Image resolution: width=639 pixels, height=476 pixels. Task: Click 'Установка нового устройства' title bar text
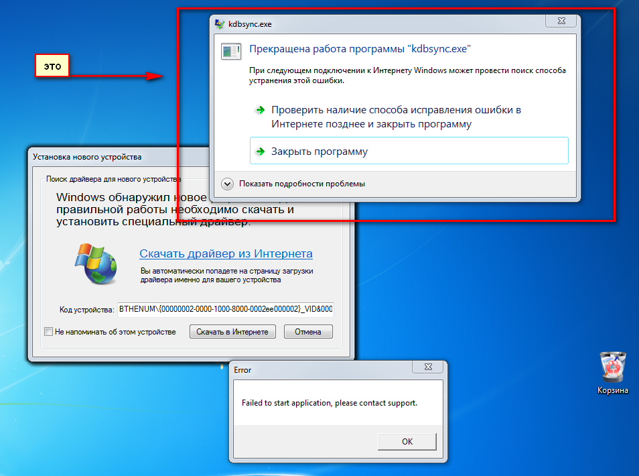pos(87,157)
